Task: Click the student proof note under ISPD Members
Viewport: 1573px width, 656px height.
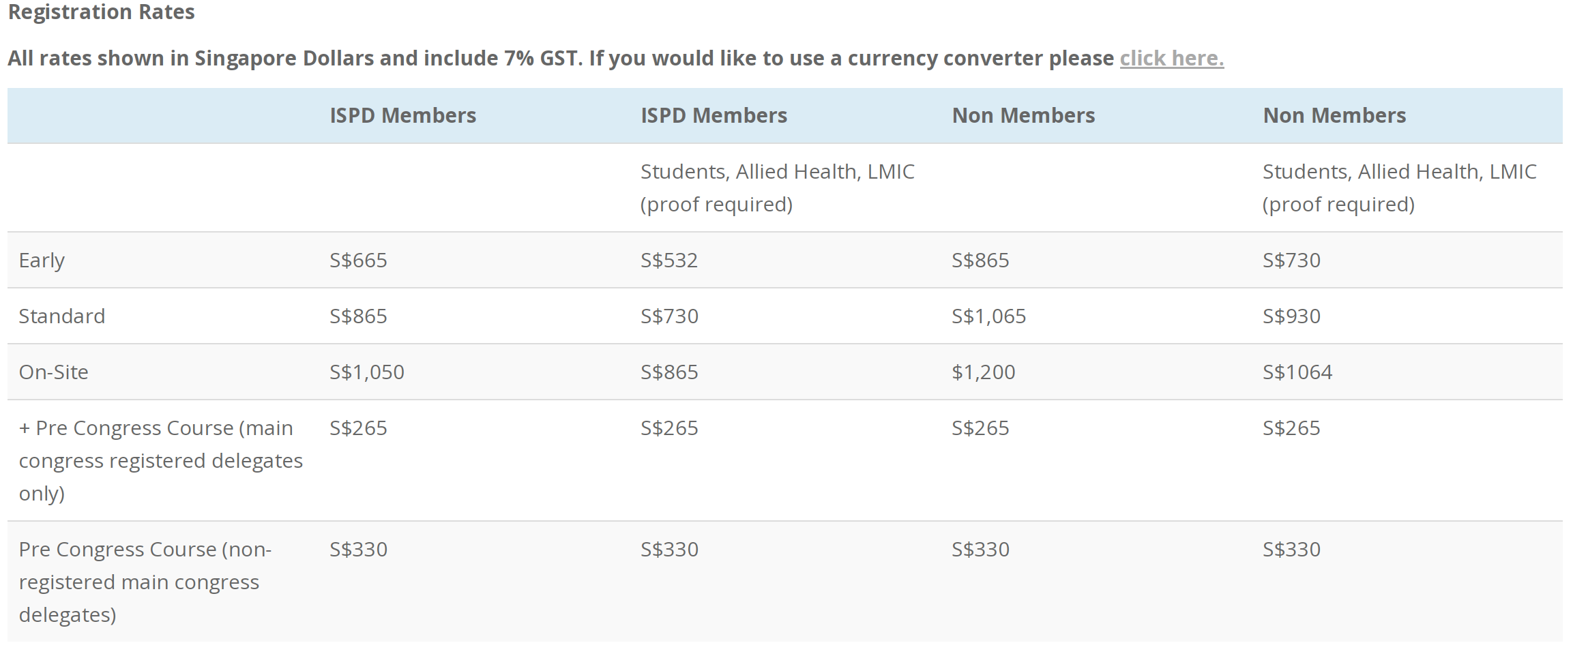Action: coord(777,188)
